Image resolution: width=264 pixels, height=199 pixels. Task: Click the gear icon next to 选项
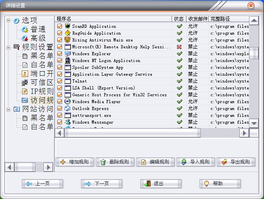(x=17, y=21)
